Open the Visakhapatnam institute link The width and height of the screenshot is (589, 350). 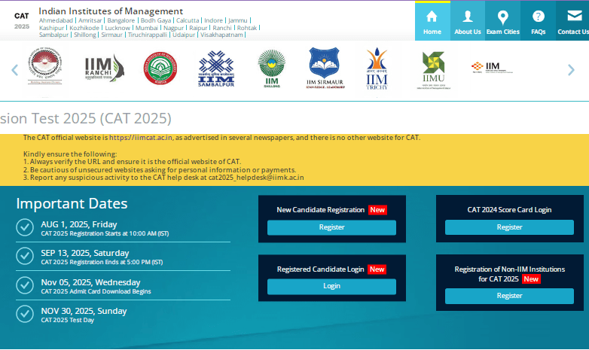[x=223, y=35]
